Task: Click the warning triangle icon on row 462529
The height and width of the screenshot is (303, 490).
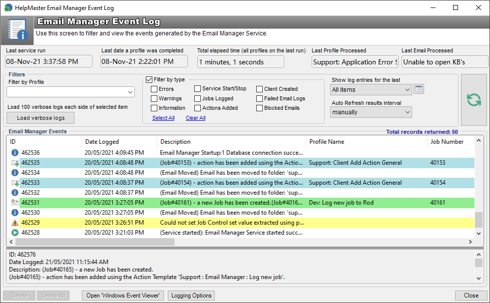Action: 14,223
